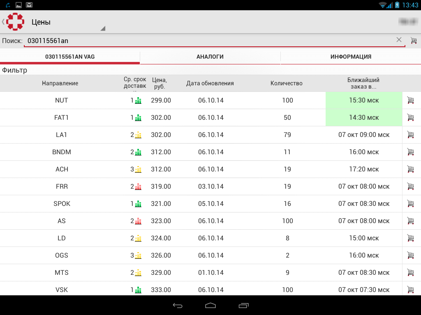Tap the cart icon for FAT1 row
Viewport: 421px width, 315px height.
tap(410, 117)
